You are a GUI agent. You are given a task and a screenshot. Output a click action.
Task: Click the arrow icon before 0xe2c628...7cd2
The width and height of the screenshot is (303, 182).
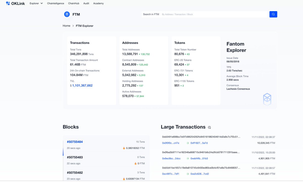point(188,174)
